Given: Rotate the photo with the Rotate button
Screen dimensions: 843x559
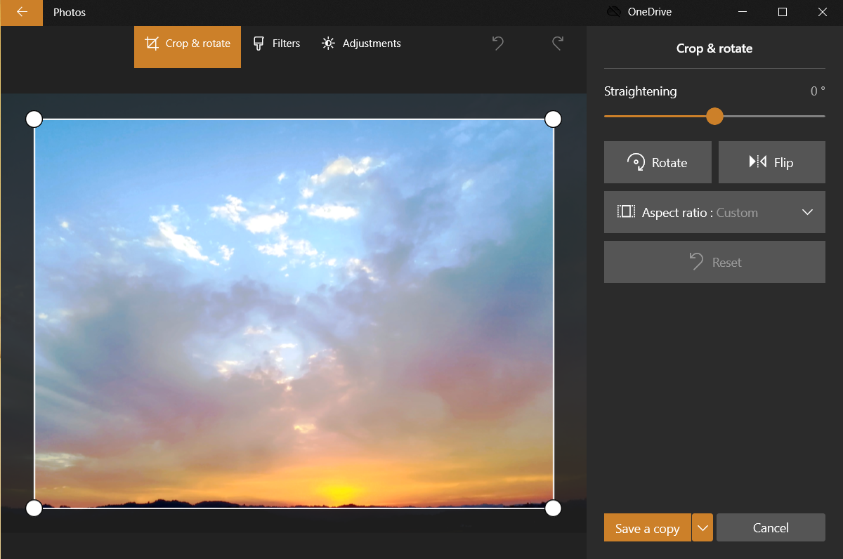Looking at the screenshot, I should [x=658, y=162].
